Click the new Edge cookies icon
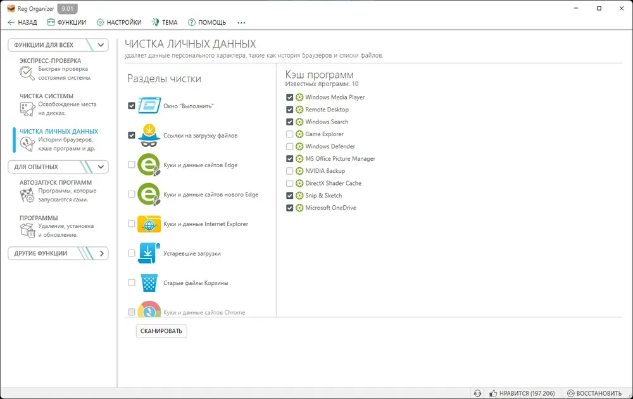633x399 pixels. 149,194
